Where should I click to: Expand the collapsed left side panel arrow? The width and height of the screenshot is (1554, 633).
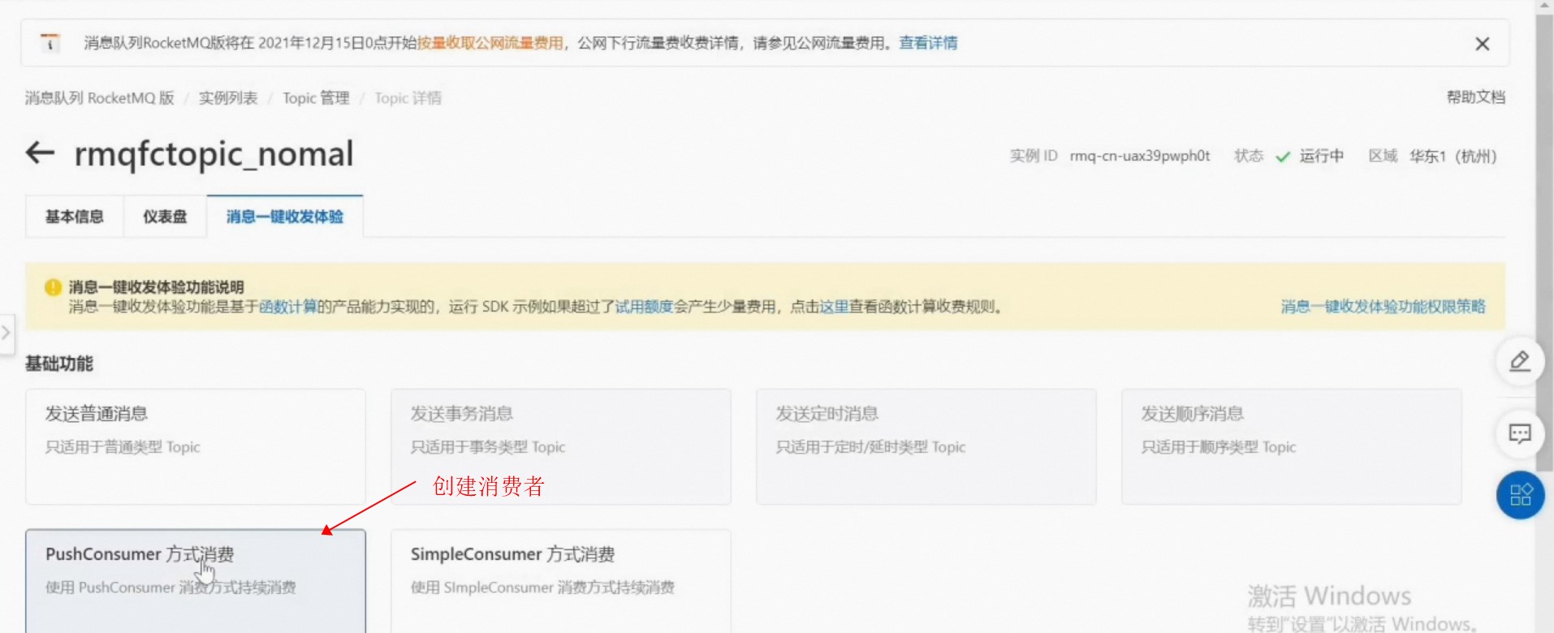(6, 333)
